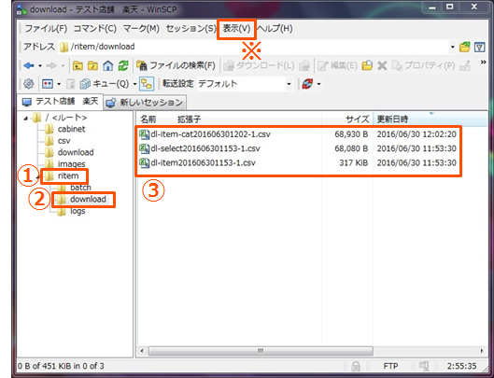Click the blue back navigation arrow

[29, 65]
